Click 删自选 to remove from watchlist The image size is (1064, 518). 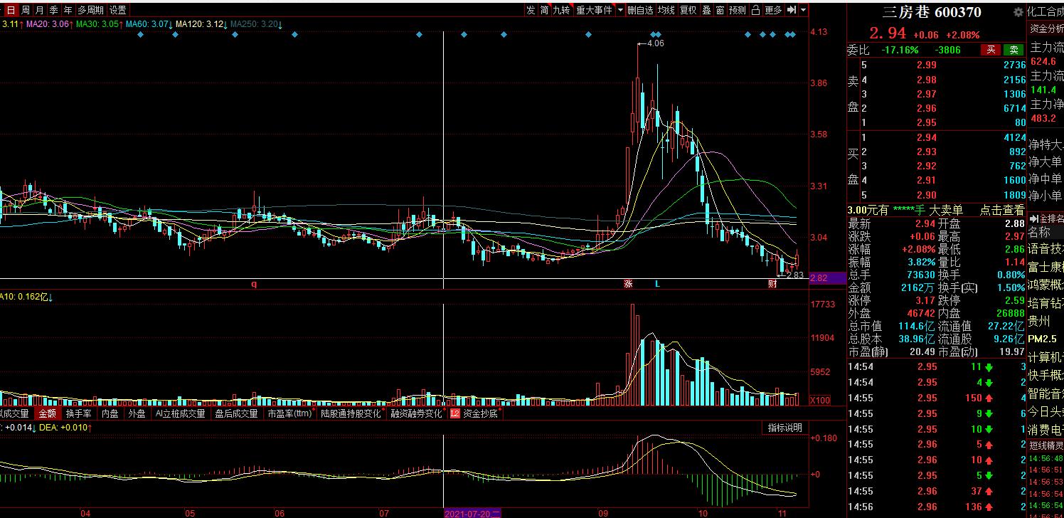640,10
